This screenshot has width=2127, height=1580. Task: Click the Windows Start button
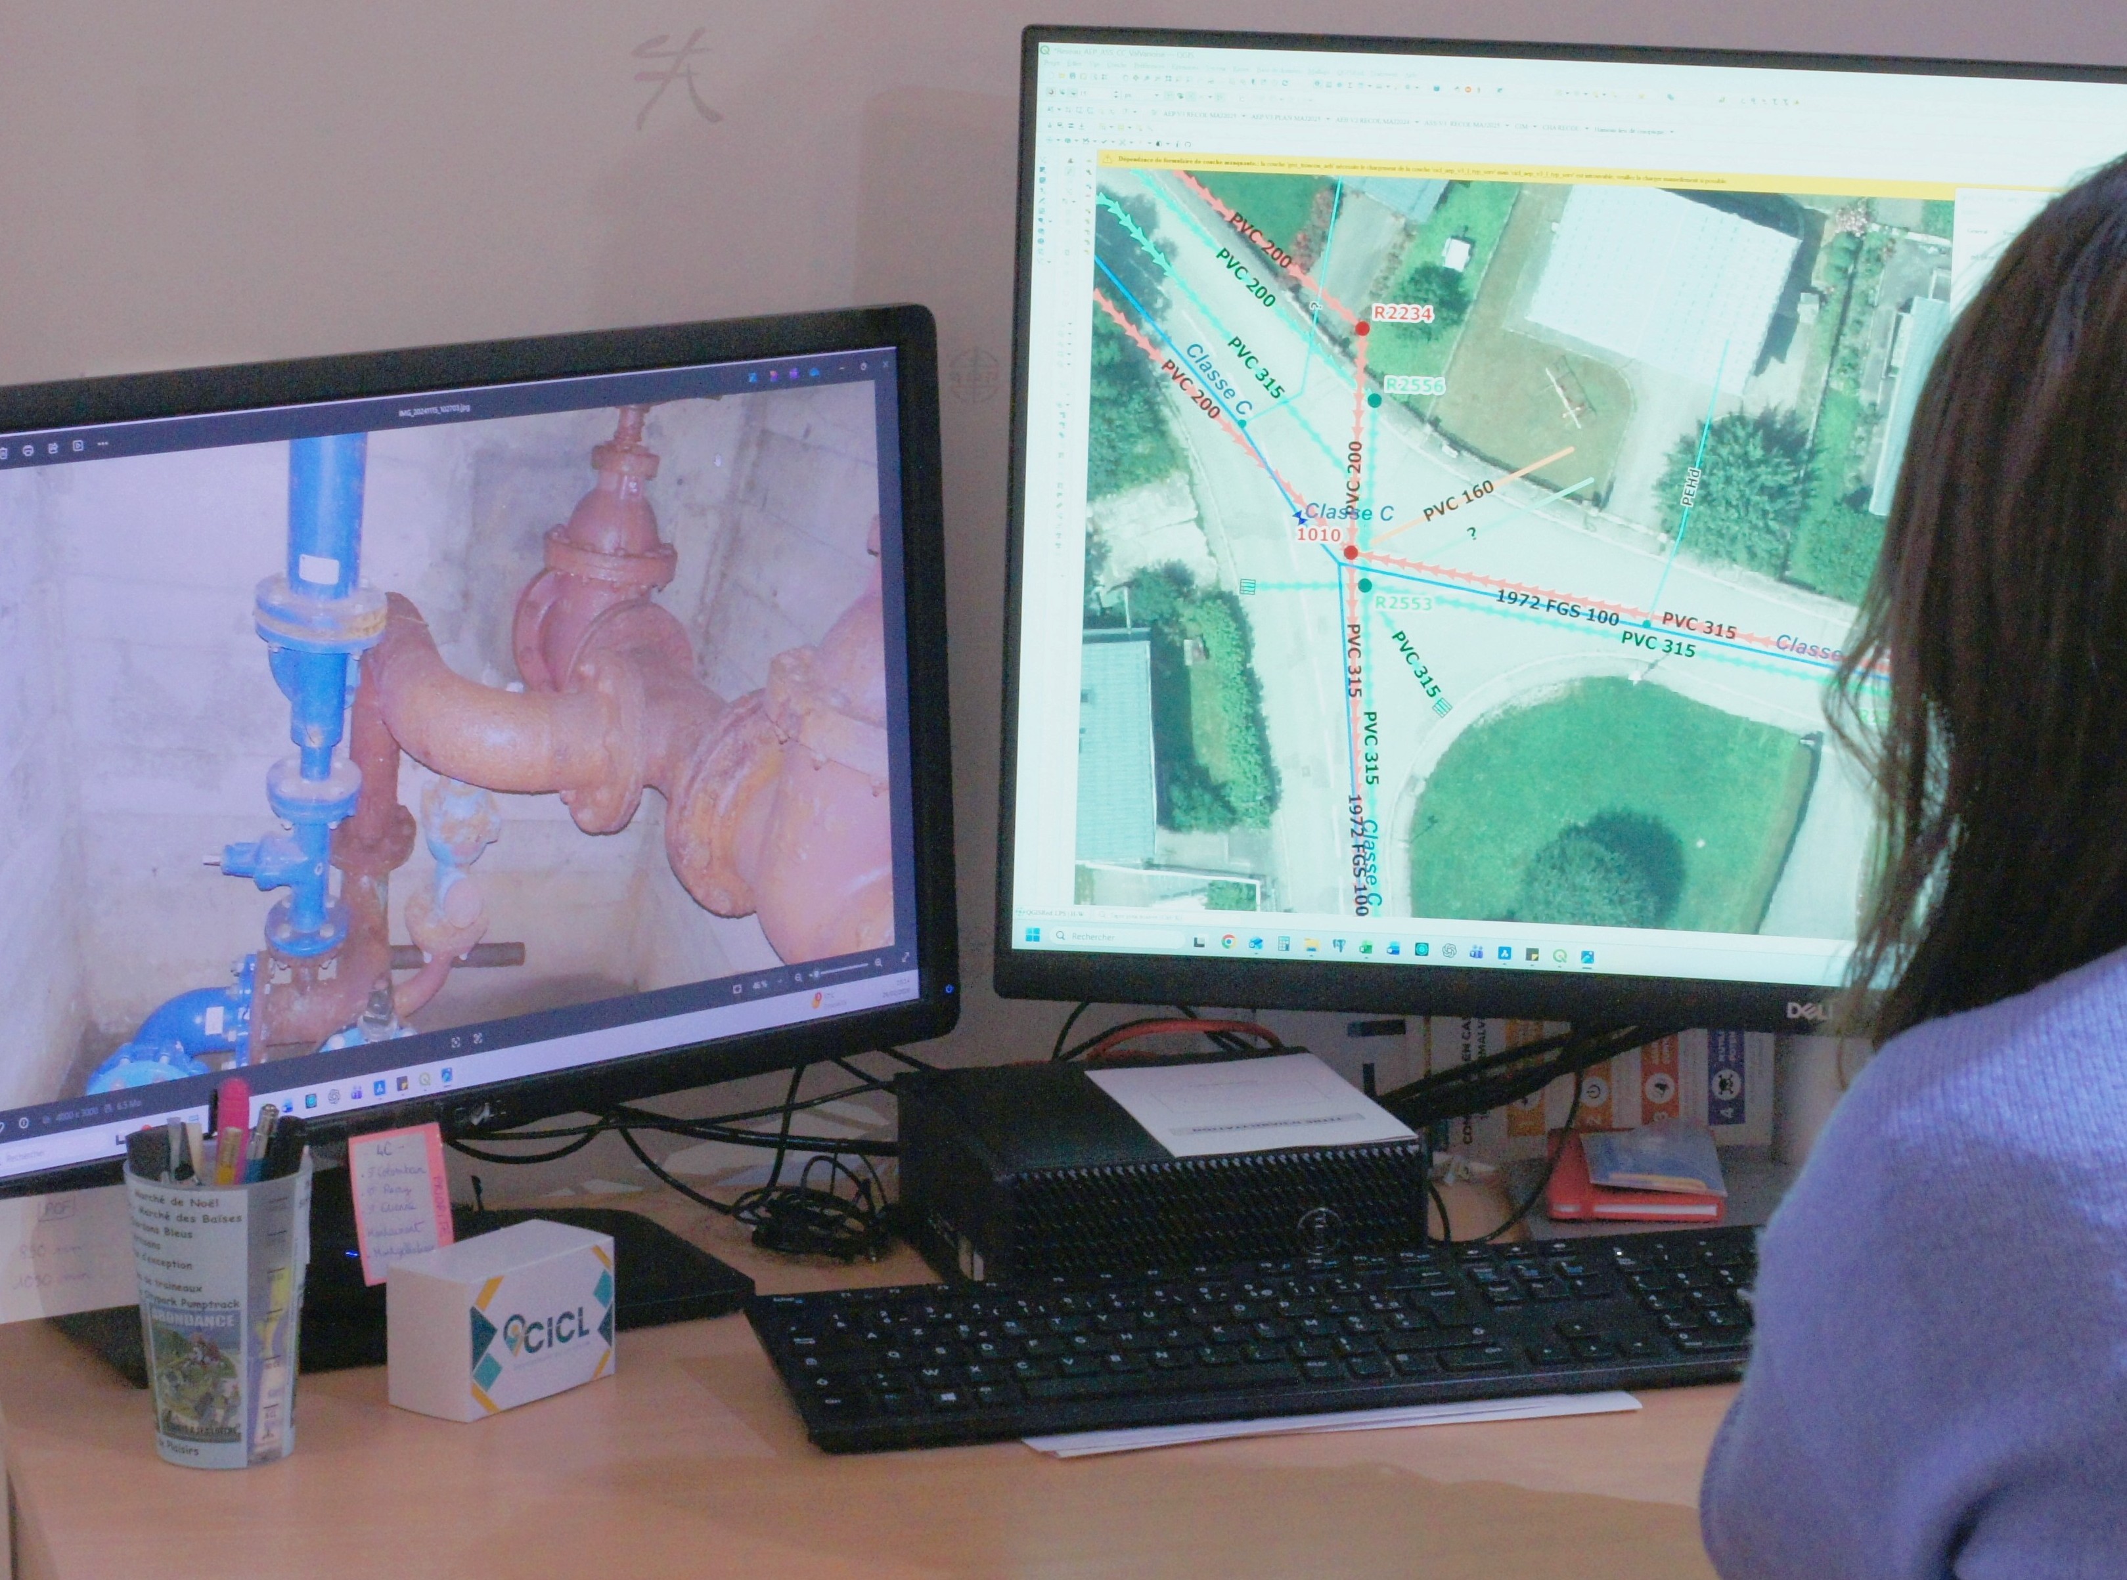(x=1033, y=934)
